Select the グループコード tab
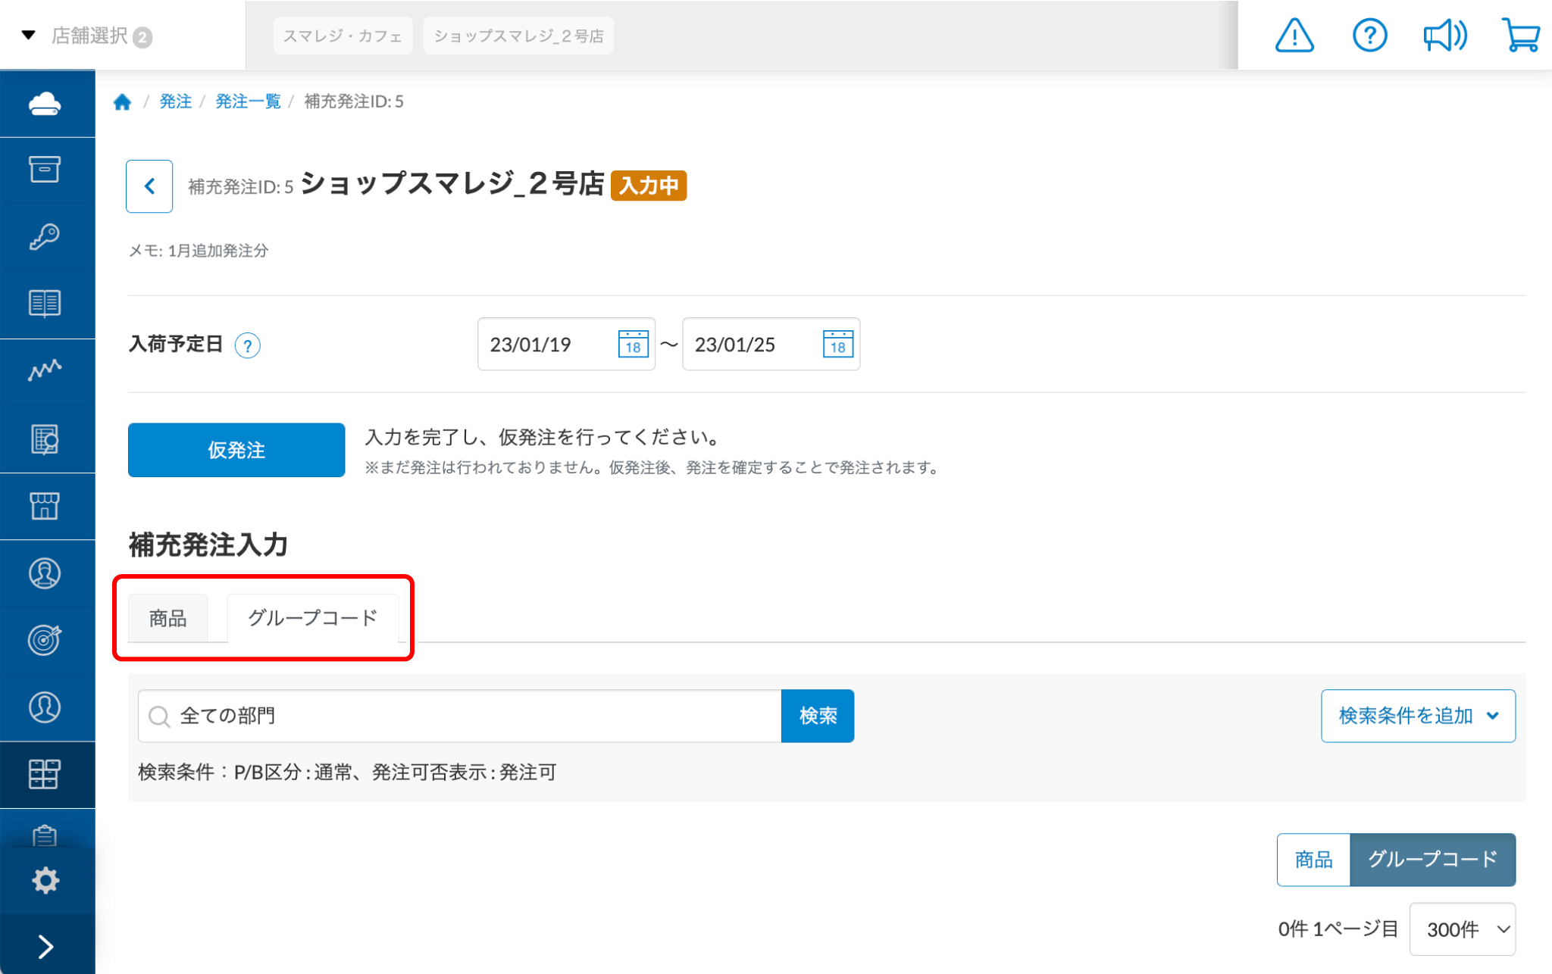The width and height of the screenshot is (1552, 974). click(x=312, y=618)
